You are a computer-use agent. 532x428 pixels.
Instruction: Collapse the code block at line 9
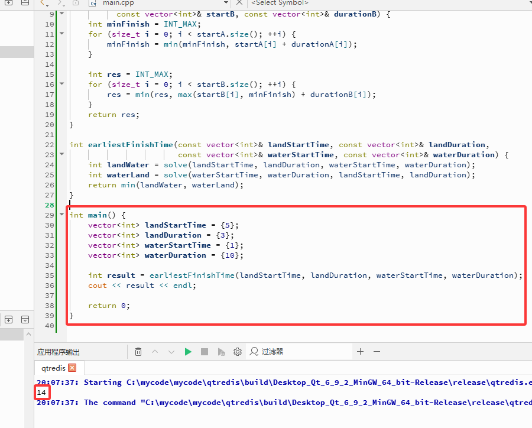tap(61, 14)
